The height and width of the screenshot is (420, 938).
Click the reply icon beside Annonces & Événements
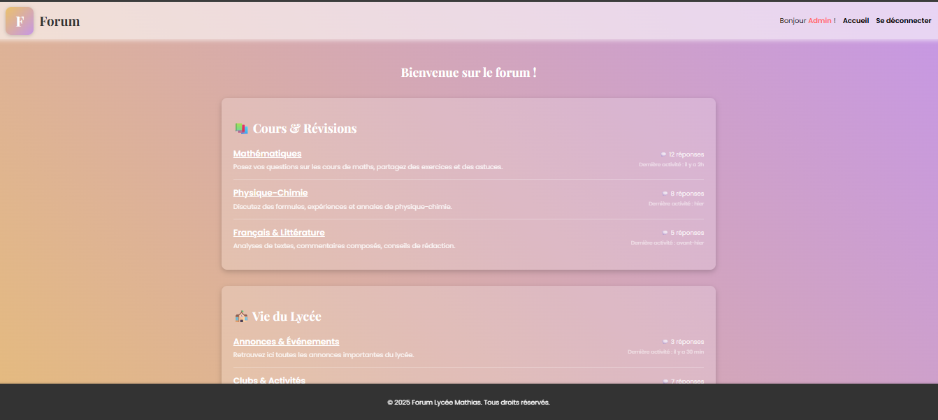(x=665, y=341)
